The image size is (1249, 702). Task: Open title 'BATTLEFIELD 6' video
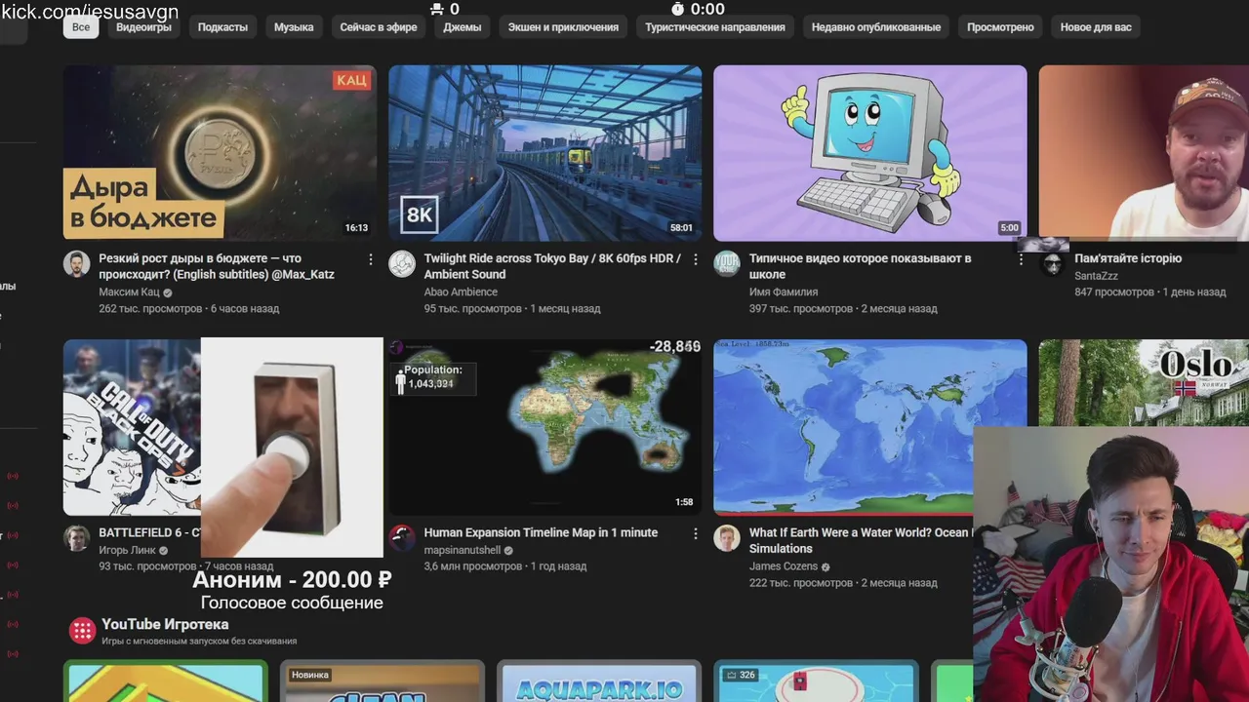tap(149, 532)
